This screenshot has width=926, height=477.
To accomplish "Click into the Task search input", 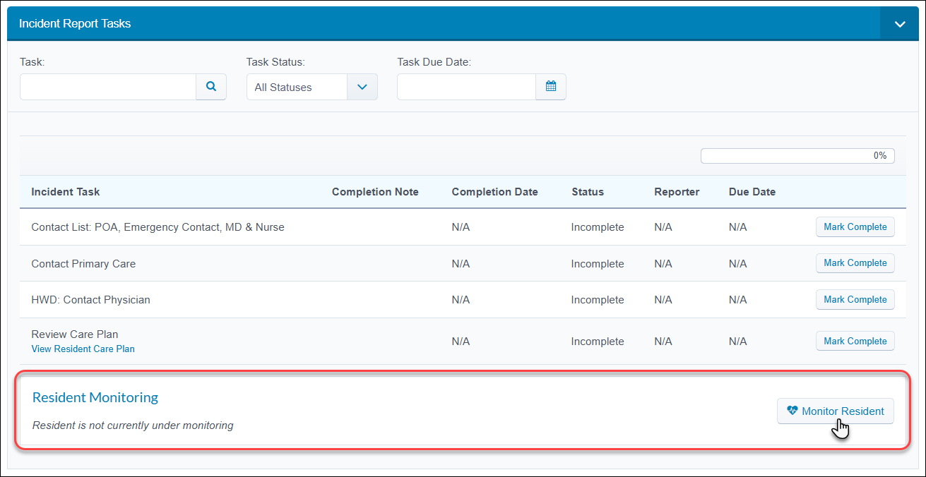I will tap(108, 87).
